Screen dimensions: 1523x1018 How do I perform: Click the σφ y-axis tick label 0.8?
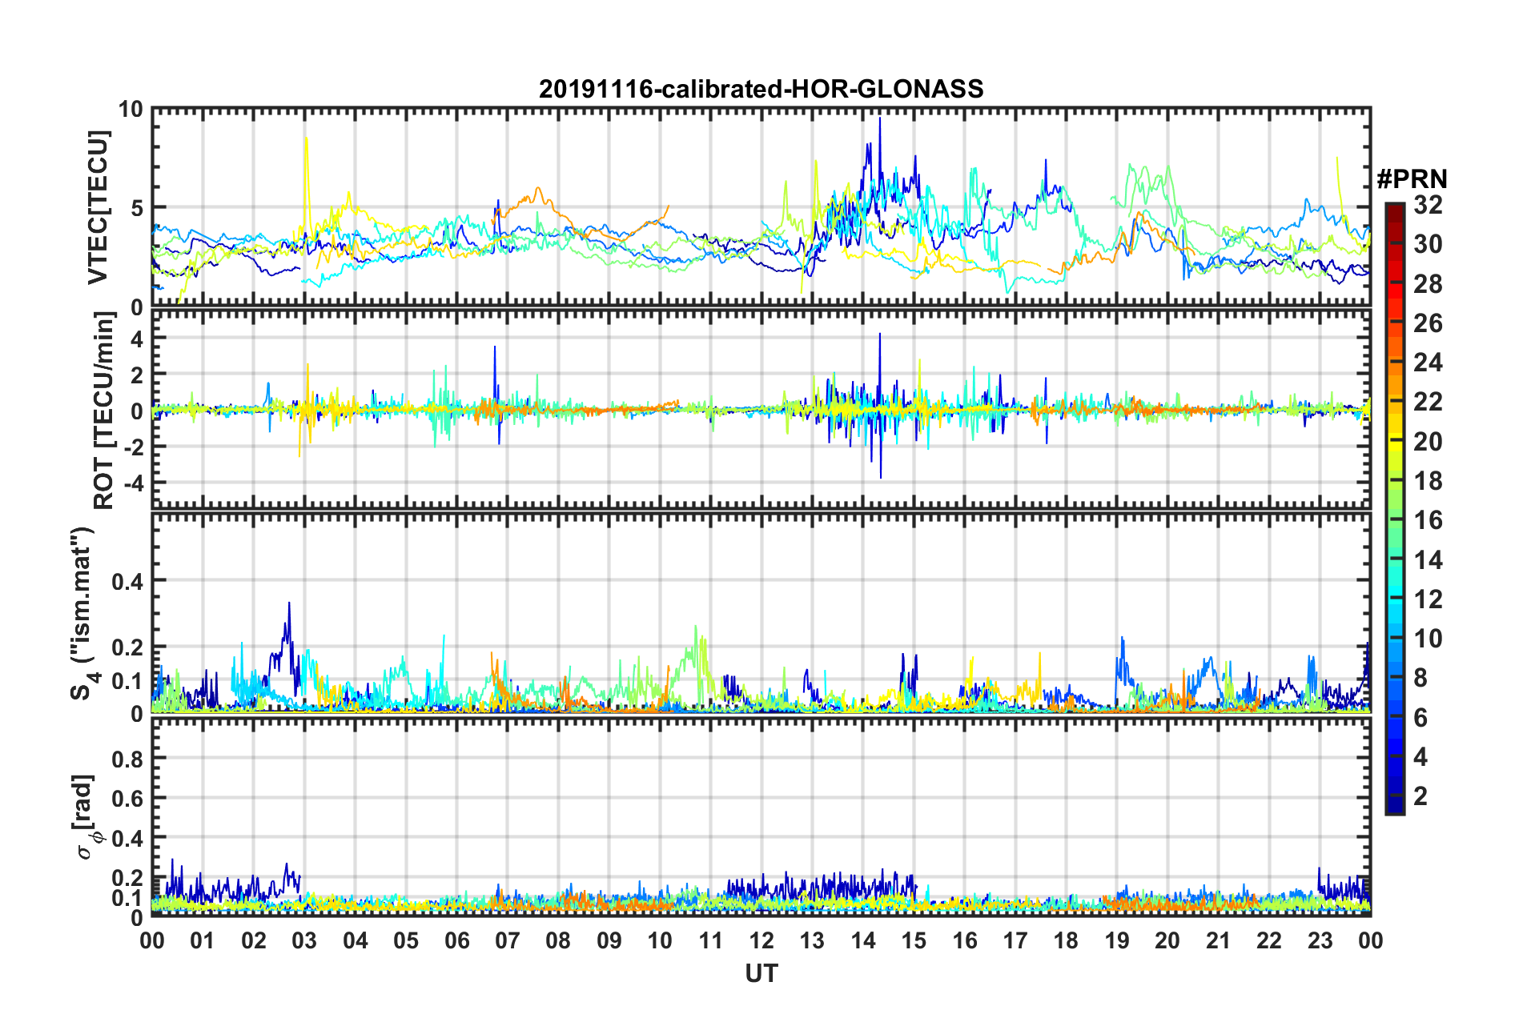tap(127, 758)
